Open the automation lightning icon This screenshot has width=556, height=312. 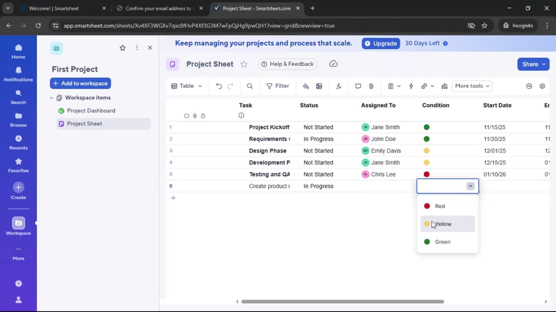click(x=411, y=86)
